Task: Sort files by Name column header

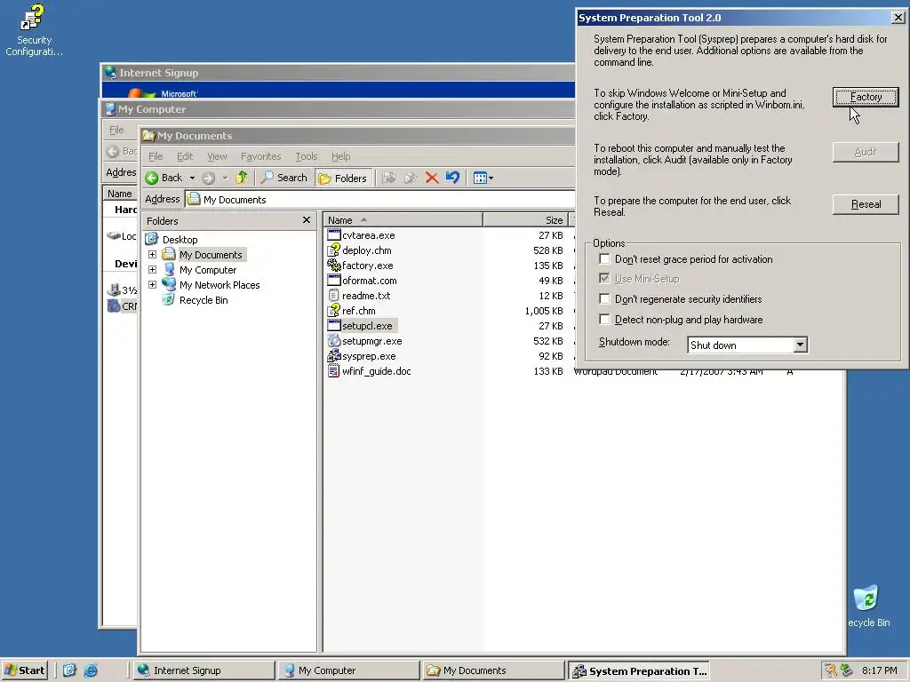Action: pyautogui.click(x=403, y=220)
